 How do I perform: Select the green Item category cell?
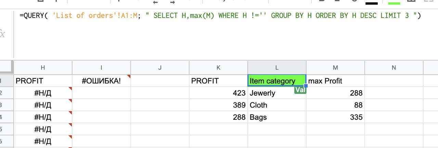[x=277, y=81]
